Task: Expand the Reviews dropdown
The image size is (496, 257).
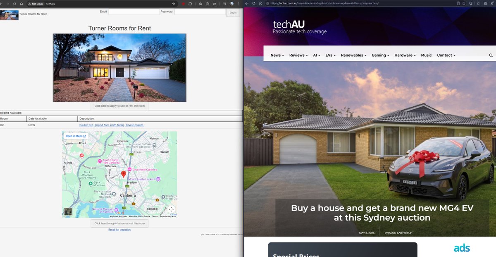Action: coord(298,55)
